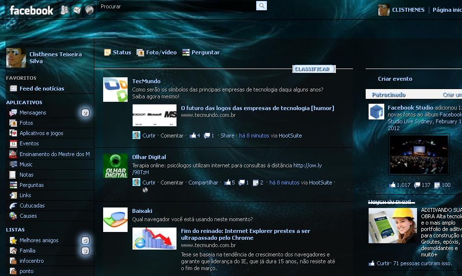The width and height of the screenshot is (462, 276).
Task: Click Compartilhar on Olhar Digital post
Action: [x=203, y=183]
